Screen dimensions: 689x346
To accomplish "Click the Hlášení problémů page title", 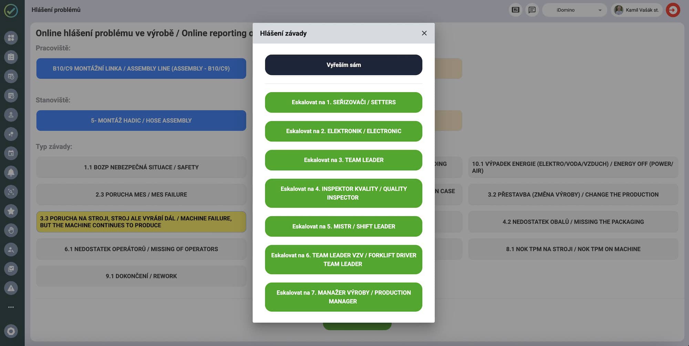I will point(56,10).
